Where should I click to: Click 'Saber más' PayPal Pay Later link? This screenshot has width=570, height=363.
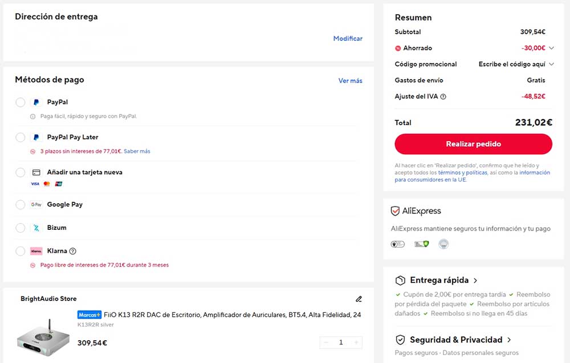coord(137,151)
